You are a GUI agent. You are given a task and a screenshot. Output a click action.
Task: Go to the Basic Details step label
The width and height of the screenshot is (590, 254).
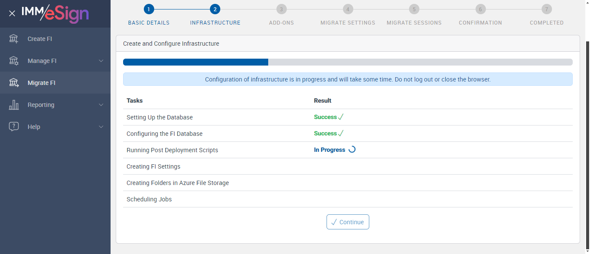pos(149,23)
